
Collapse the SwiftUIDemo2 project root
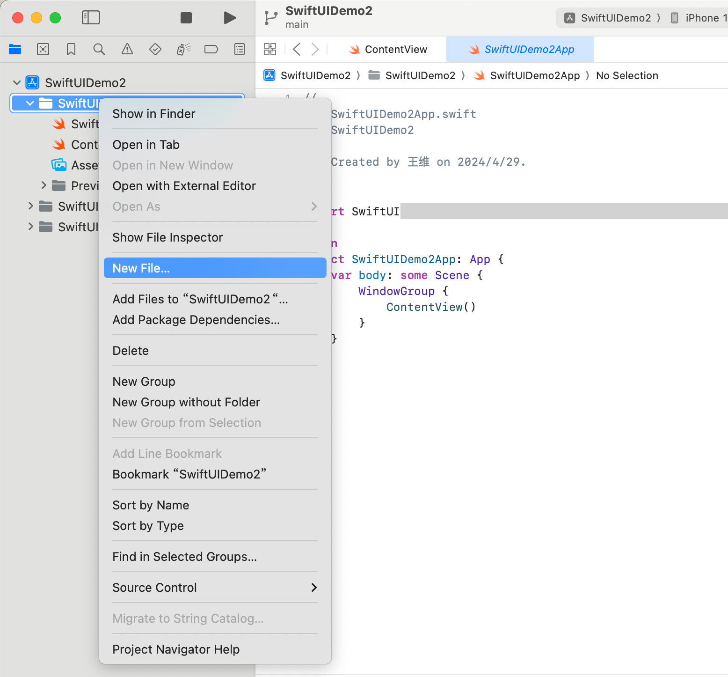tap(17, 83)
